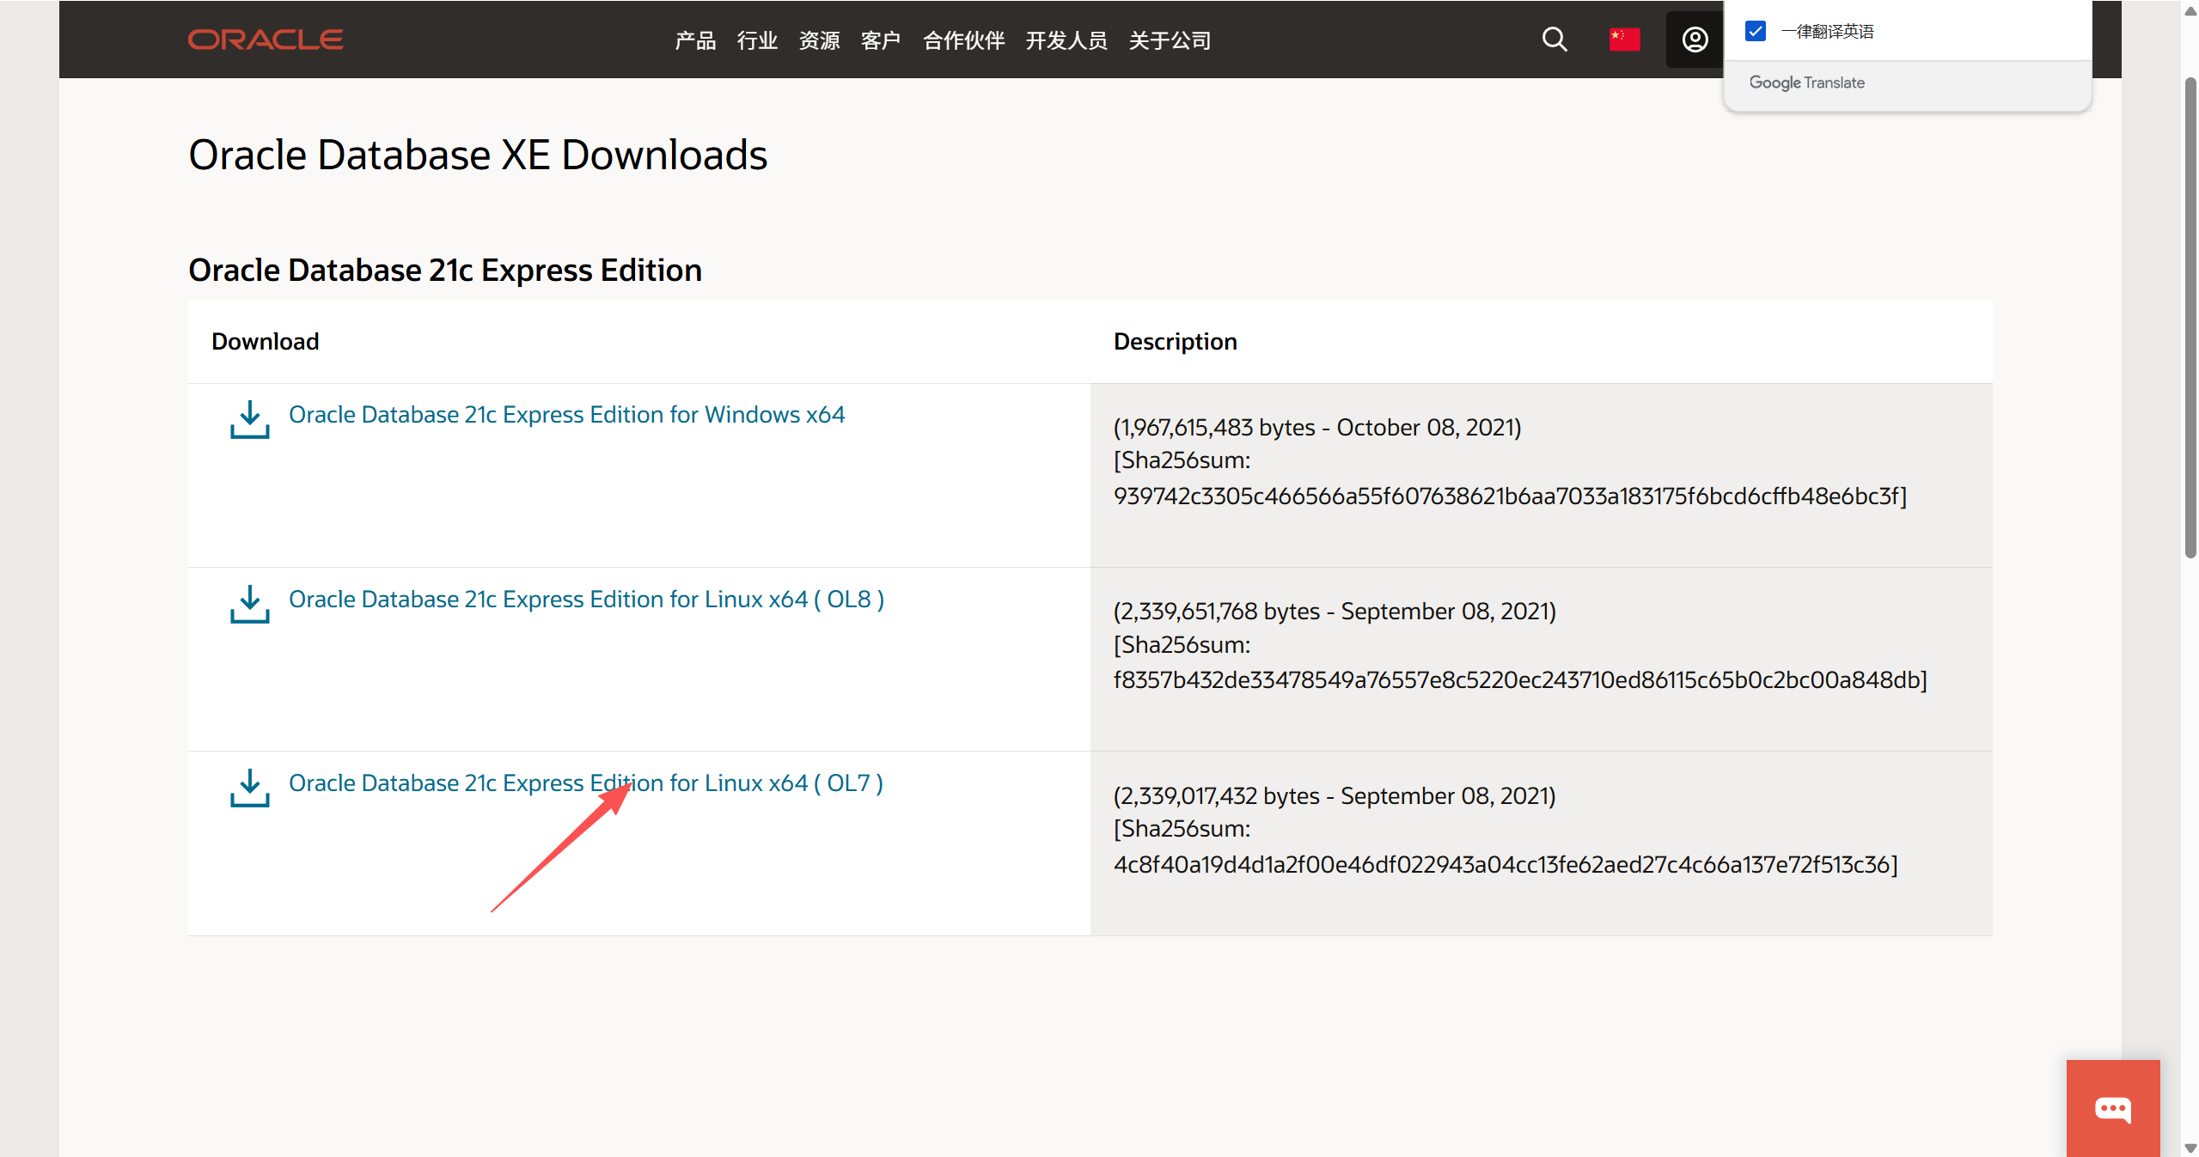This screenshot has width=2199, height=1157.
Task: Click the Oracle logo
Action: [265, 39]
